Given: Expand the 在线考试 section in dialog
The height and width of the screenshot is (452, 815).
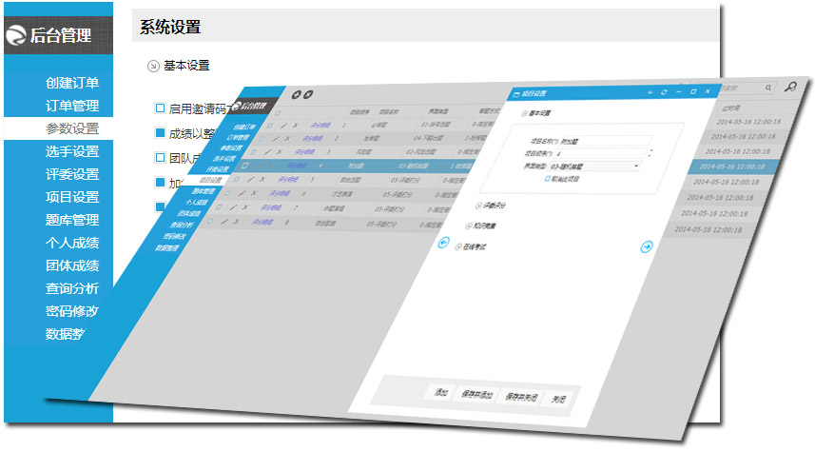Looking at the screenshot, I should 458,247.
